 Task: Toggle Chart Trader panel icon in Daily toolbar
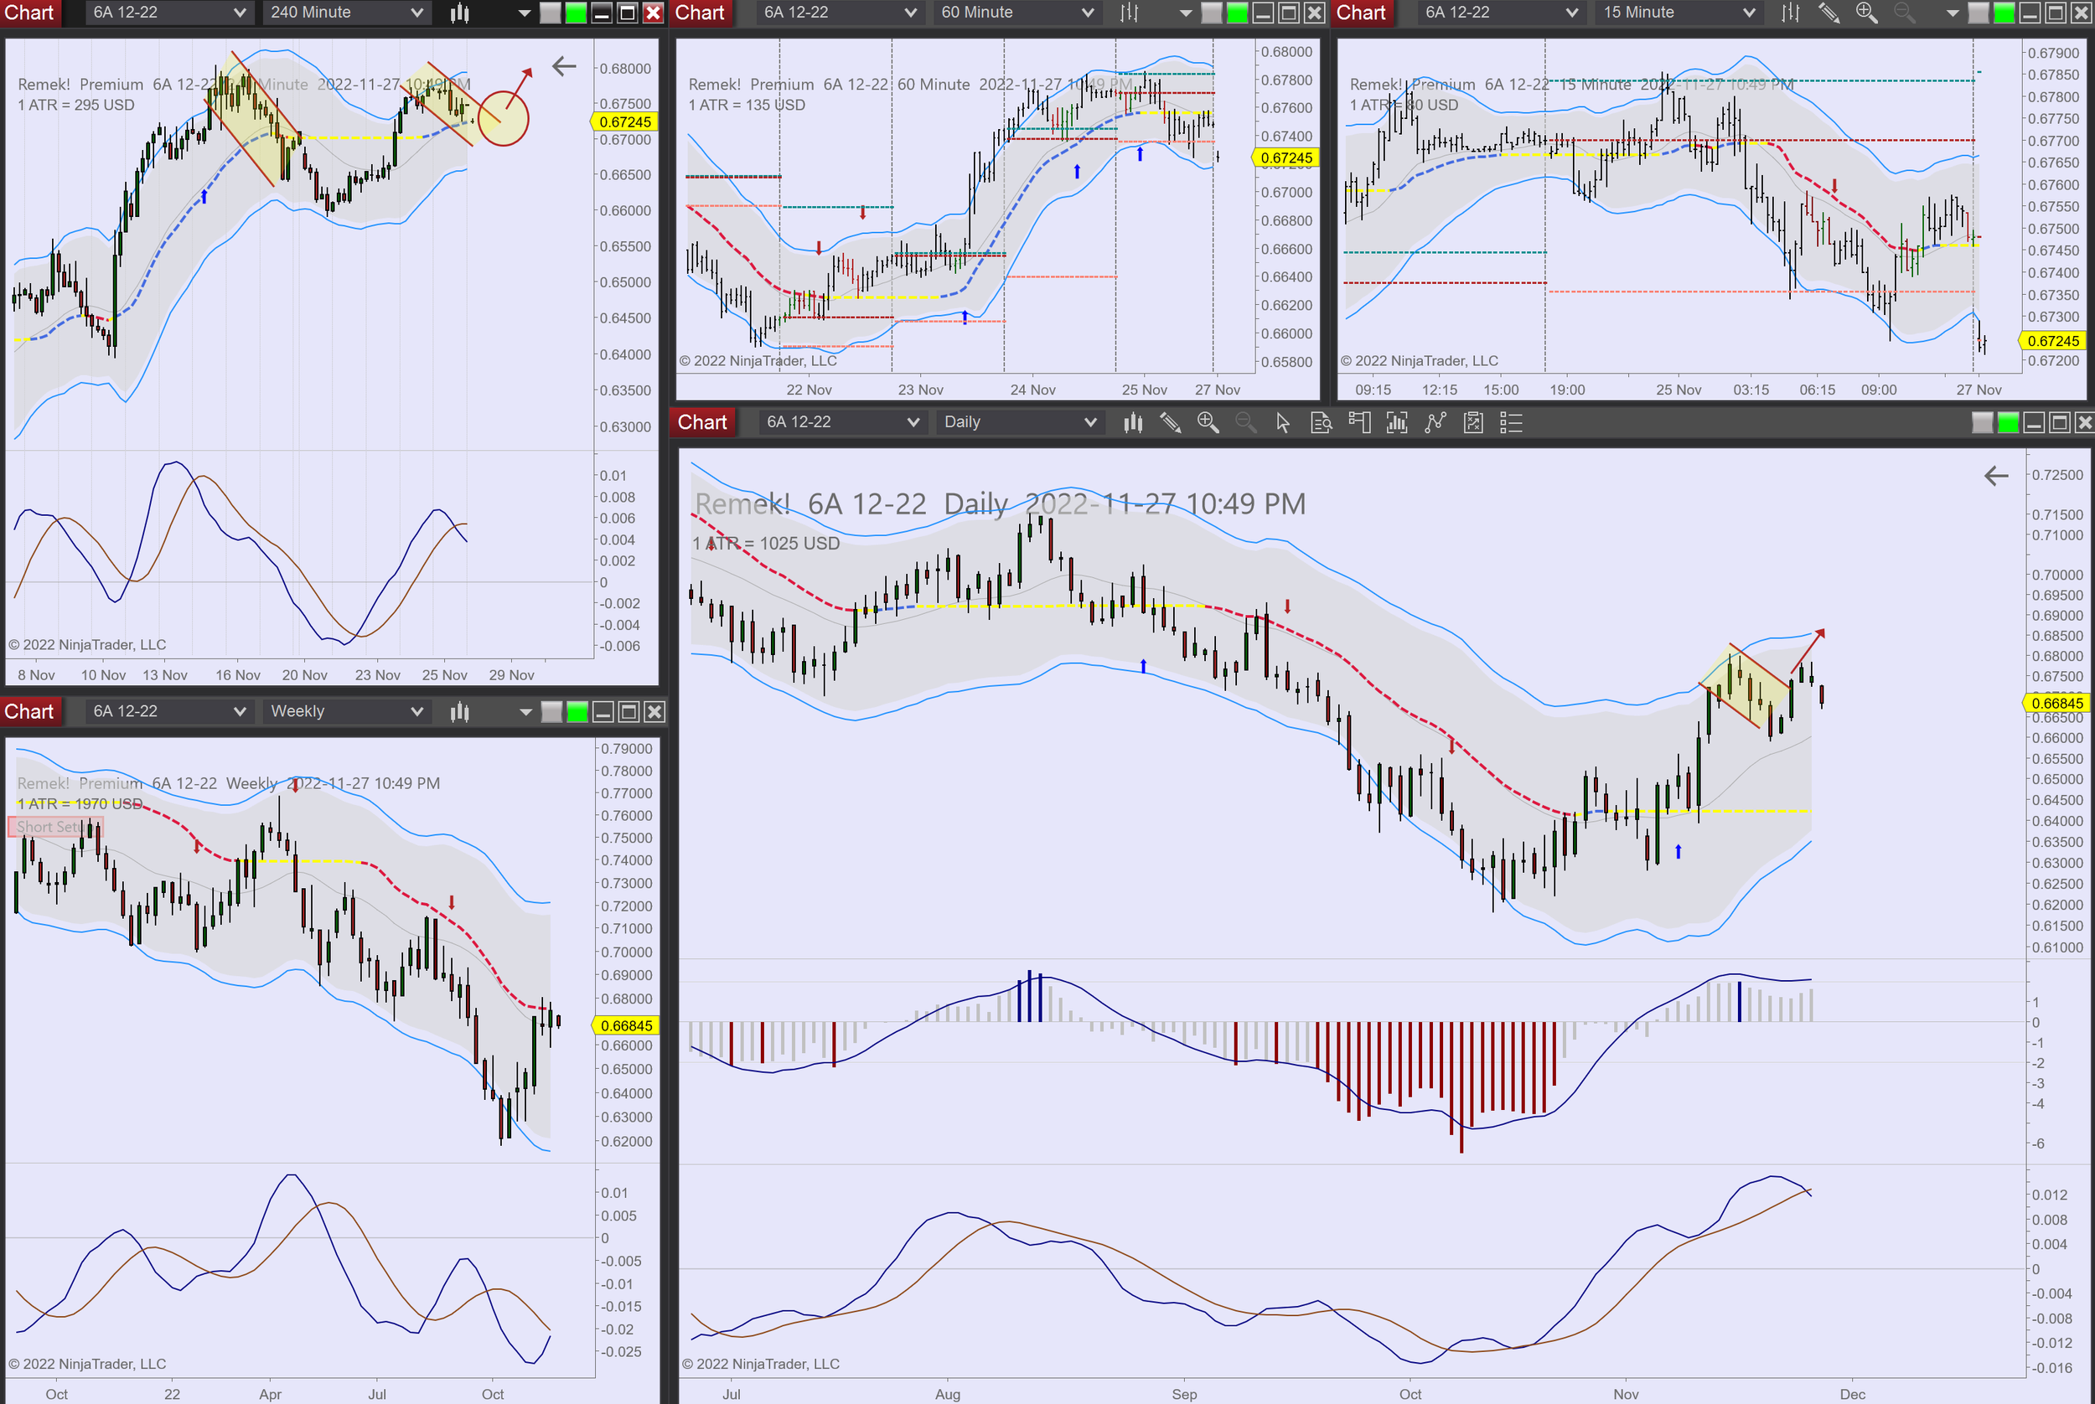pyautogui.click(x=1358, y=423)
